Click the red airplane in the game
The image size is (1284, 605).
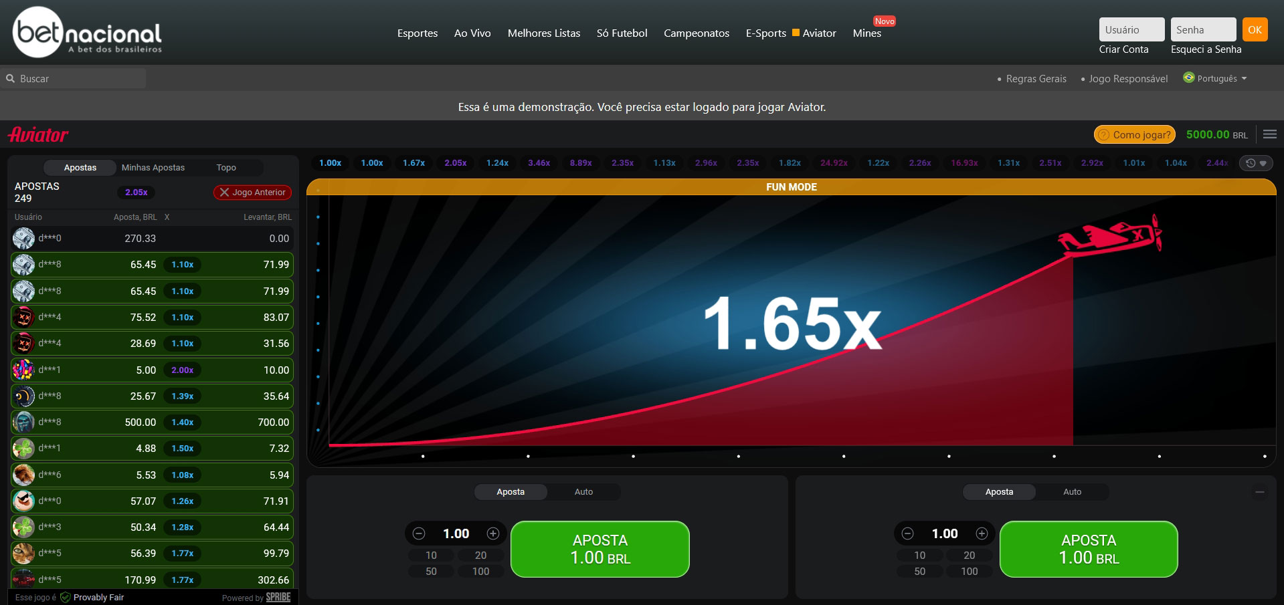1110,235
